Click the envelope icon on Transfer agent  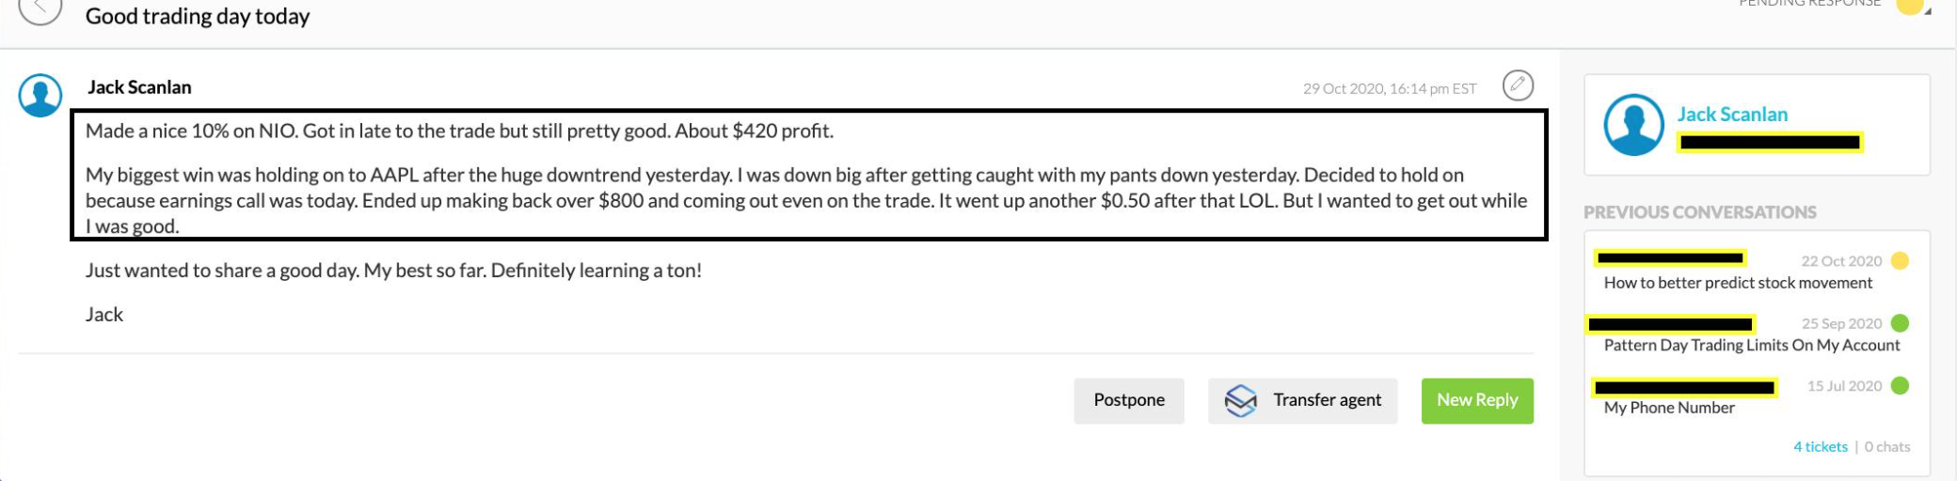[1240, 401]
